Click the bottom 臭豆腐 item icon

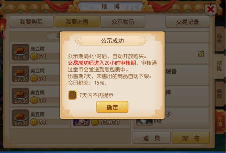(x=20, y=118)
